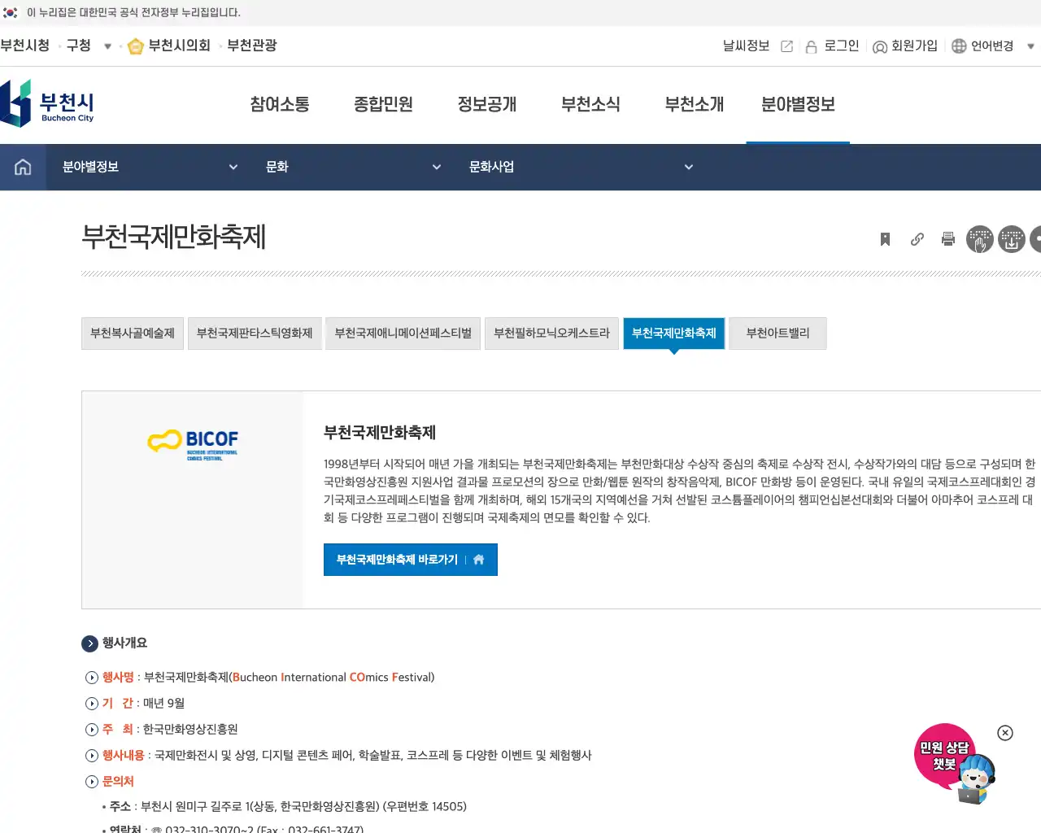
Task: Open the braille touch reader icon
Action: (x=980, y=239)
